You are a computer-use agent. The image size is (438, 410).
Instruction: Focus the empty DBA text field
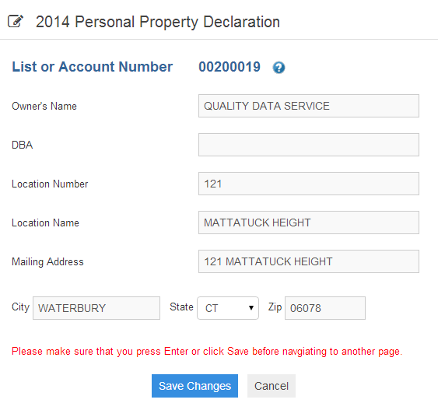309,145
